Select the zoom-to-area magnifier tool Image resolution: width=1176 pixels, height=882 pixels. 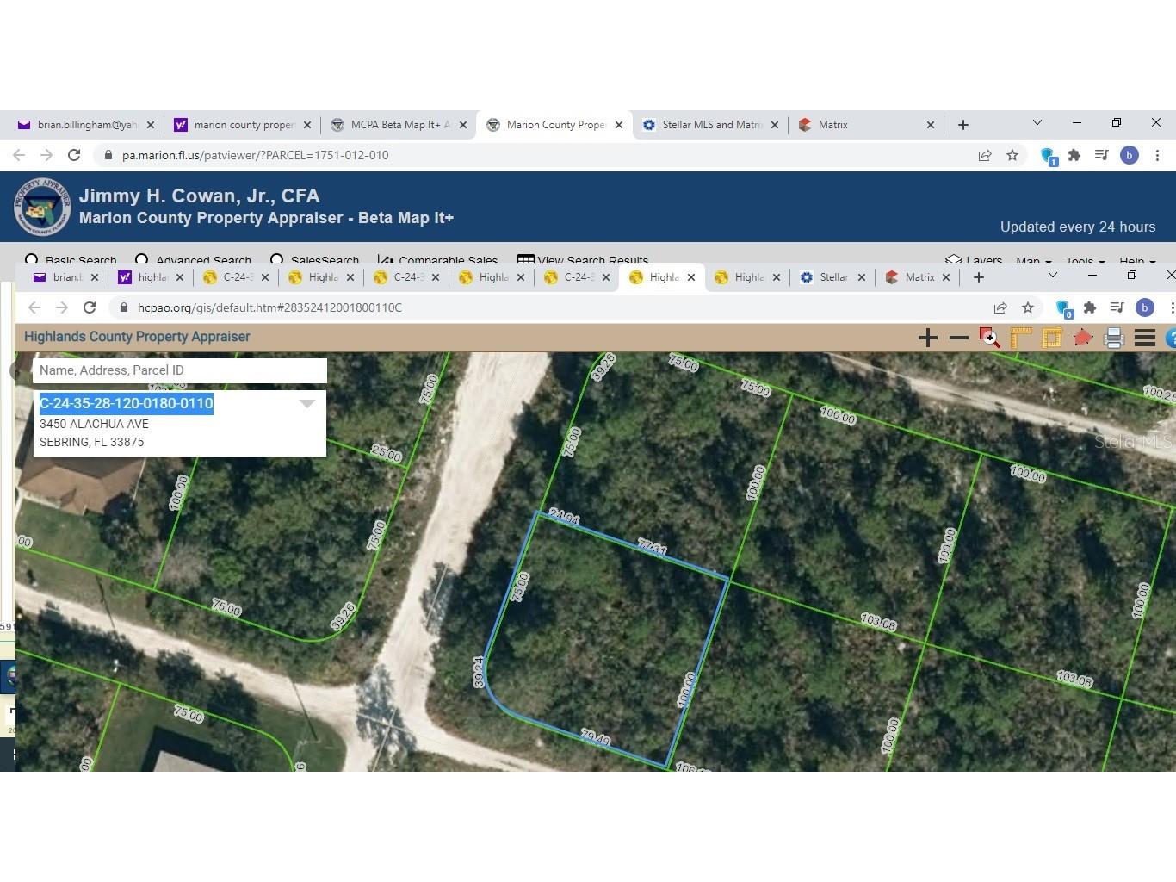(989, 338)
